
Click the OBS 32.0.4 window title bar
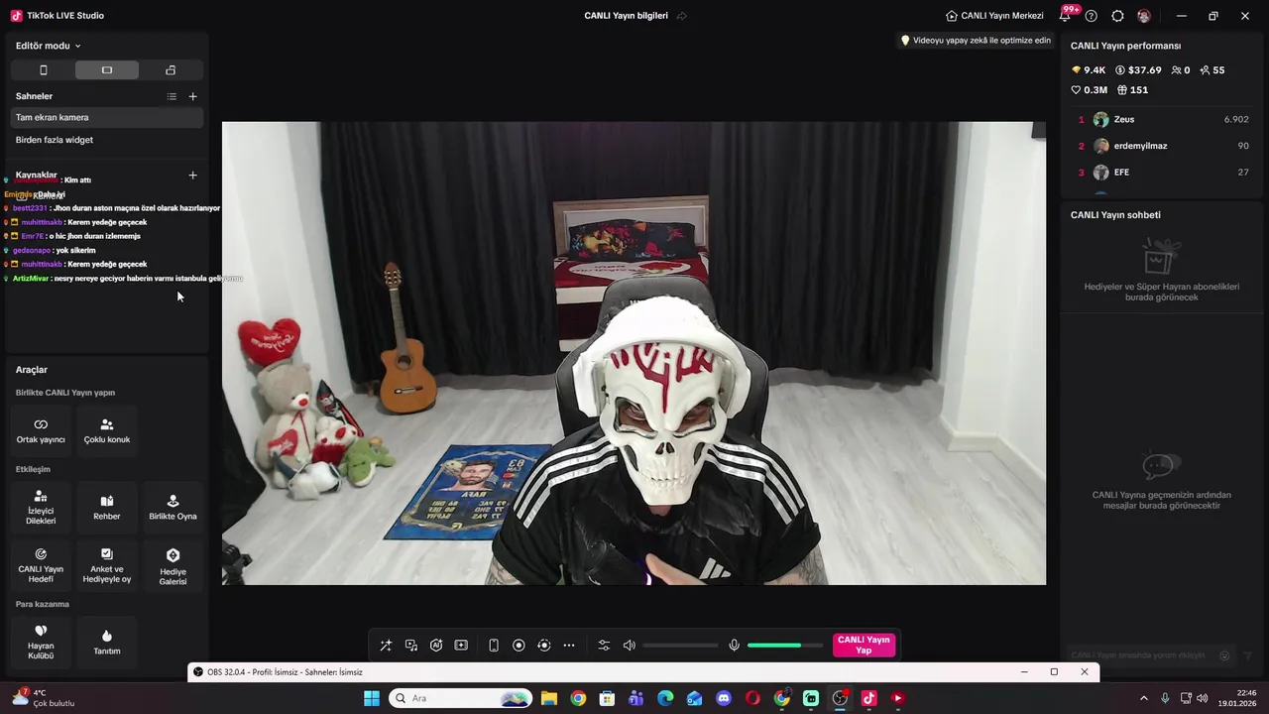643,672
